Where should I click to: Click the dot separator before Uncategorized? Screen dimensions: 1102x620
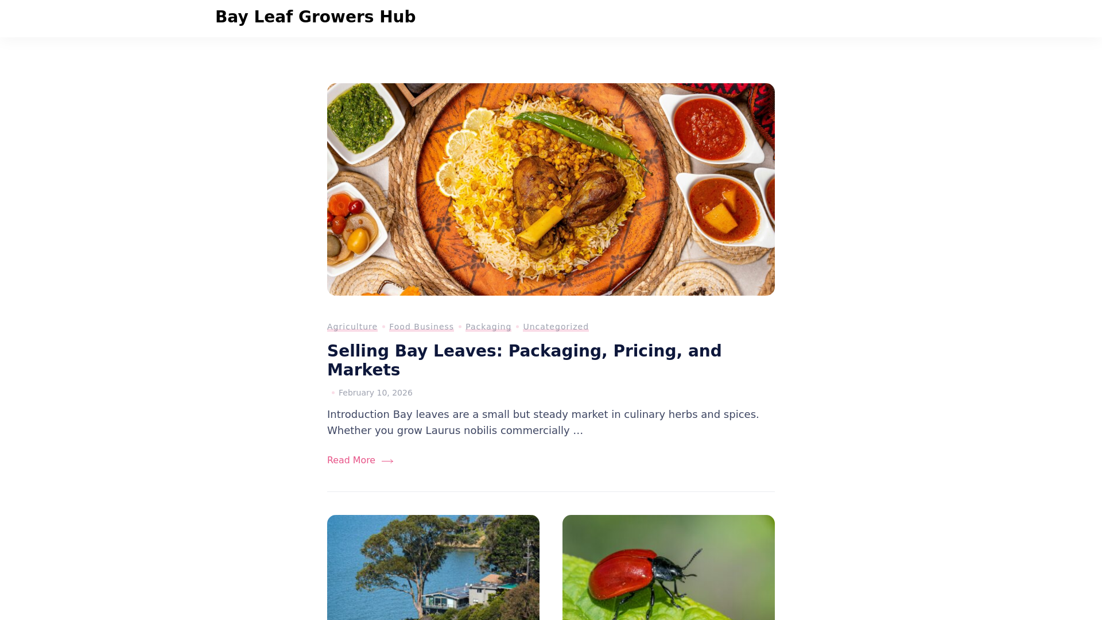tap(517, 327)
